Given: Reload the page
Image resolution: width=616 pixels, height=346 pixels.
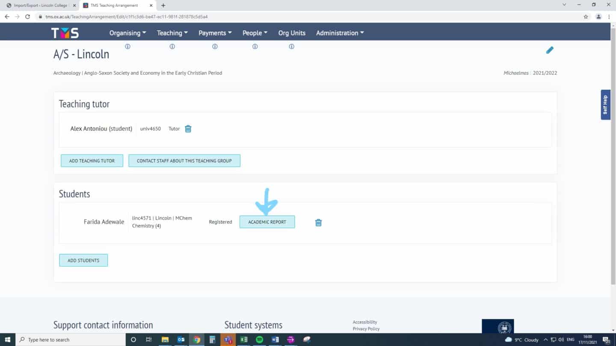Looking at the screenshot, I should tap(28, 17).
